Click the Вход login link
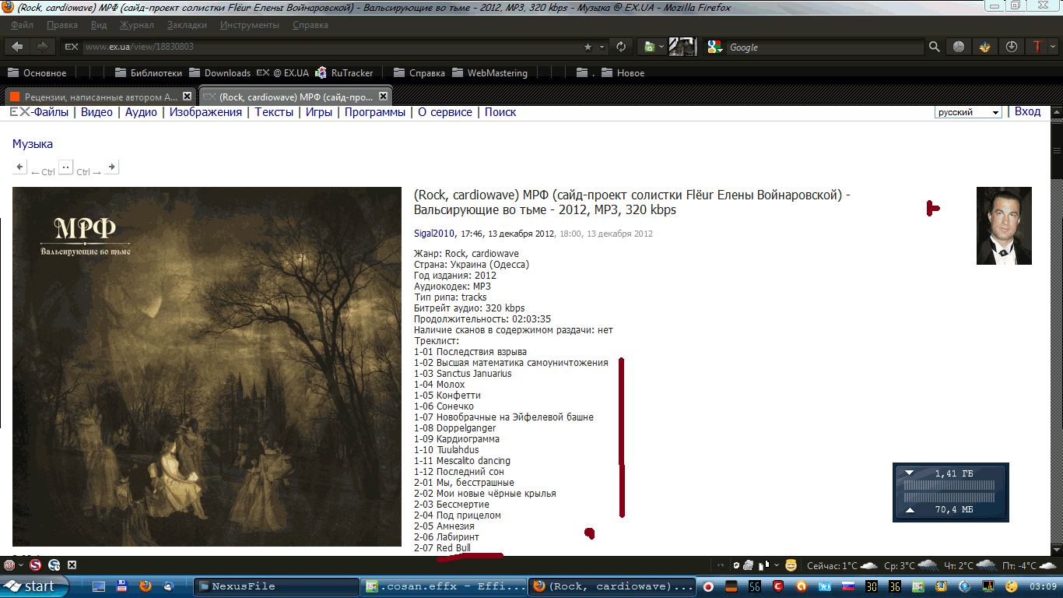This screenshot has width=1063, height=598. (x=1027, y=111)
